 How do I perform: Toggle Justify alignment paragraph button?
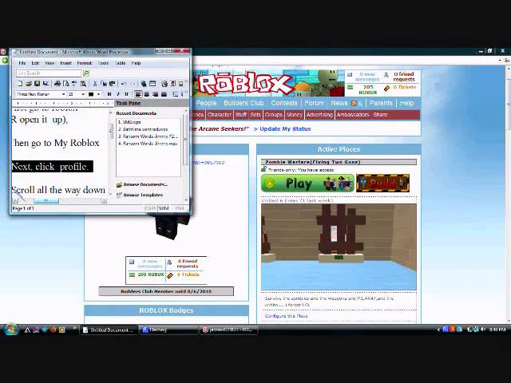pos(164,94)
